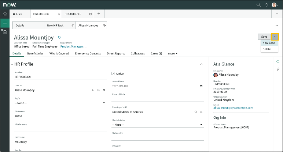283x152 pixels.
Task: Open the subtab bar overflow menu
Action: click(x=277, y=25)
